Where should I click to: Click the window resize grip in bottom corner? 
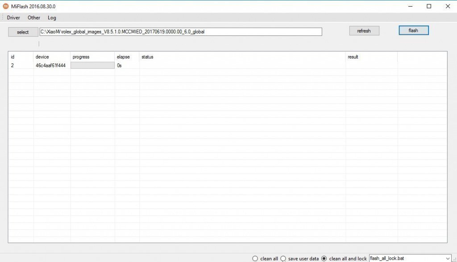point(454,259)
